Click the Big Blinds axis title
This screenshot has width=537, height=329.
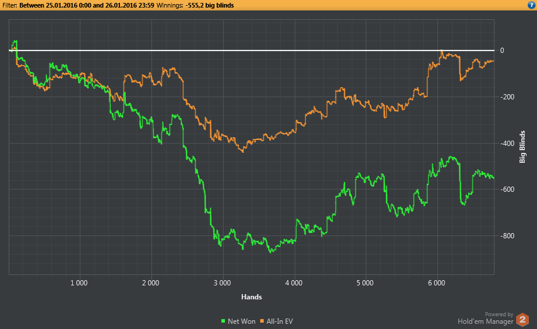coord(522,147)
